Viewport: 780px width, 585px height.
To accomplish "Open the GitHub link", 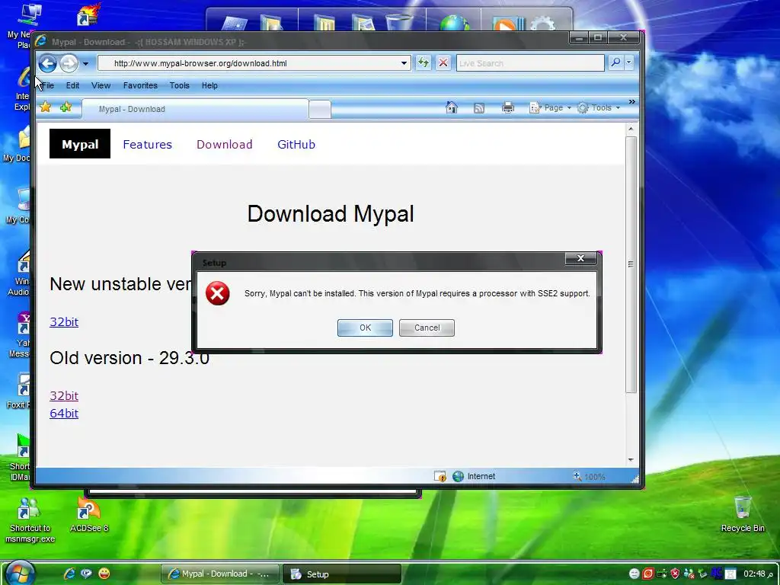I will click(296, 144).
